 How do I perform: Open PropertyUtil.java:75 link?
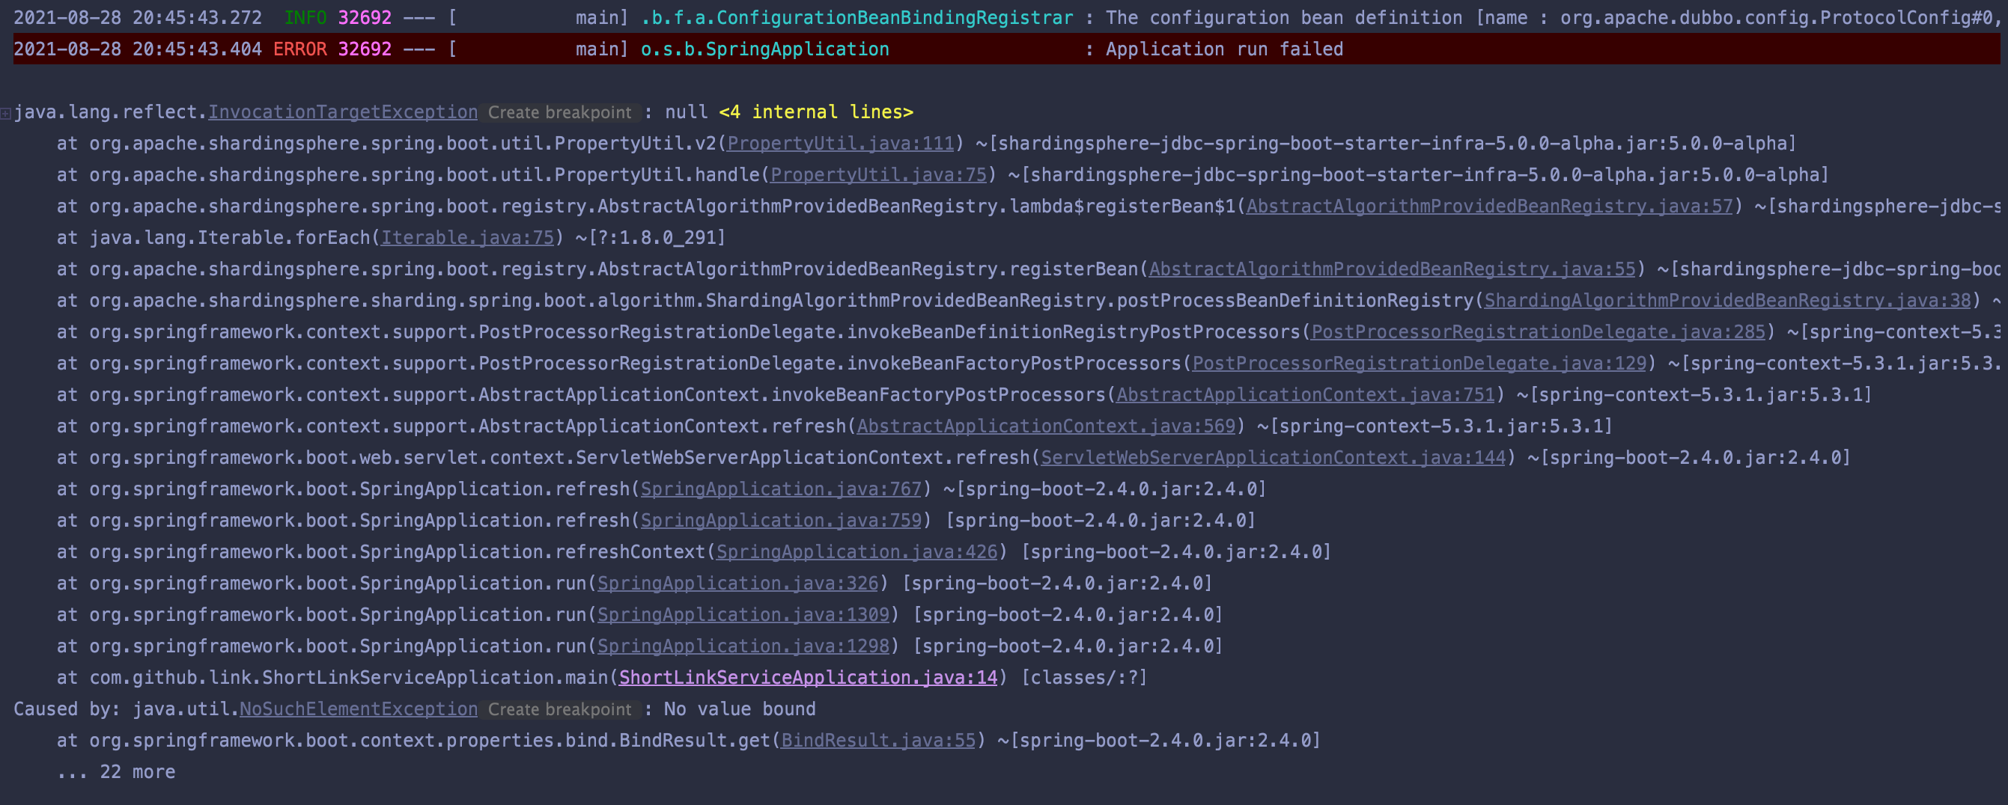pos(878,174)
